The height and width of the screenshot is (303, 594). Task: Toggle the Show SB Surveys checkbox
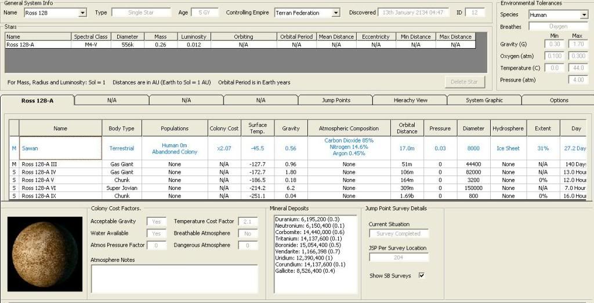point(422,275)
